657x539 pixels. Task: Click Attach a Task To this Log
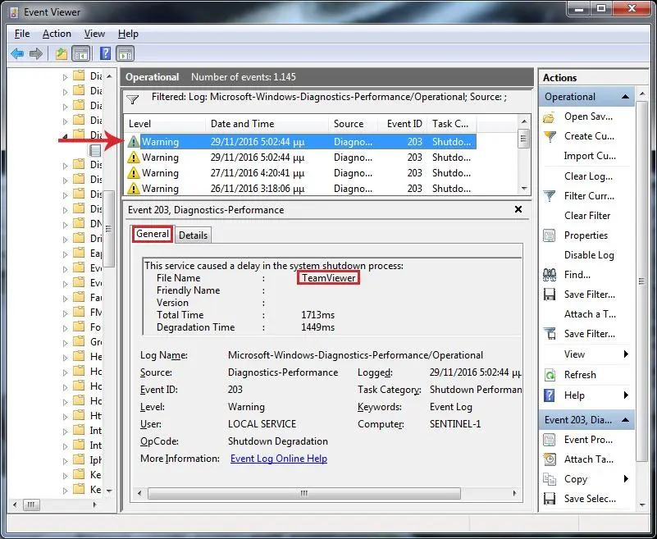590,314
